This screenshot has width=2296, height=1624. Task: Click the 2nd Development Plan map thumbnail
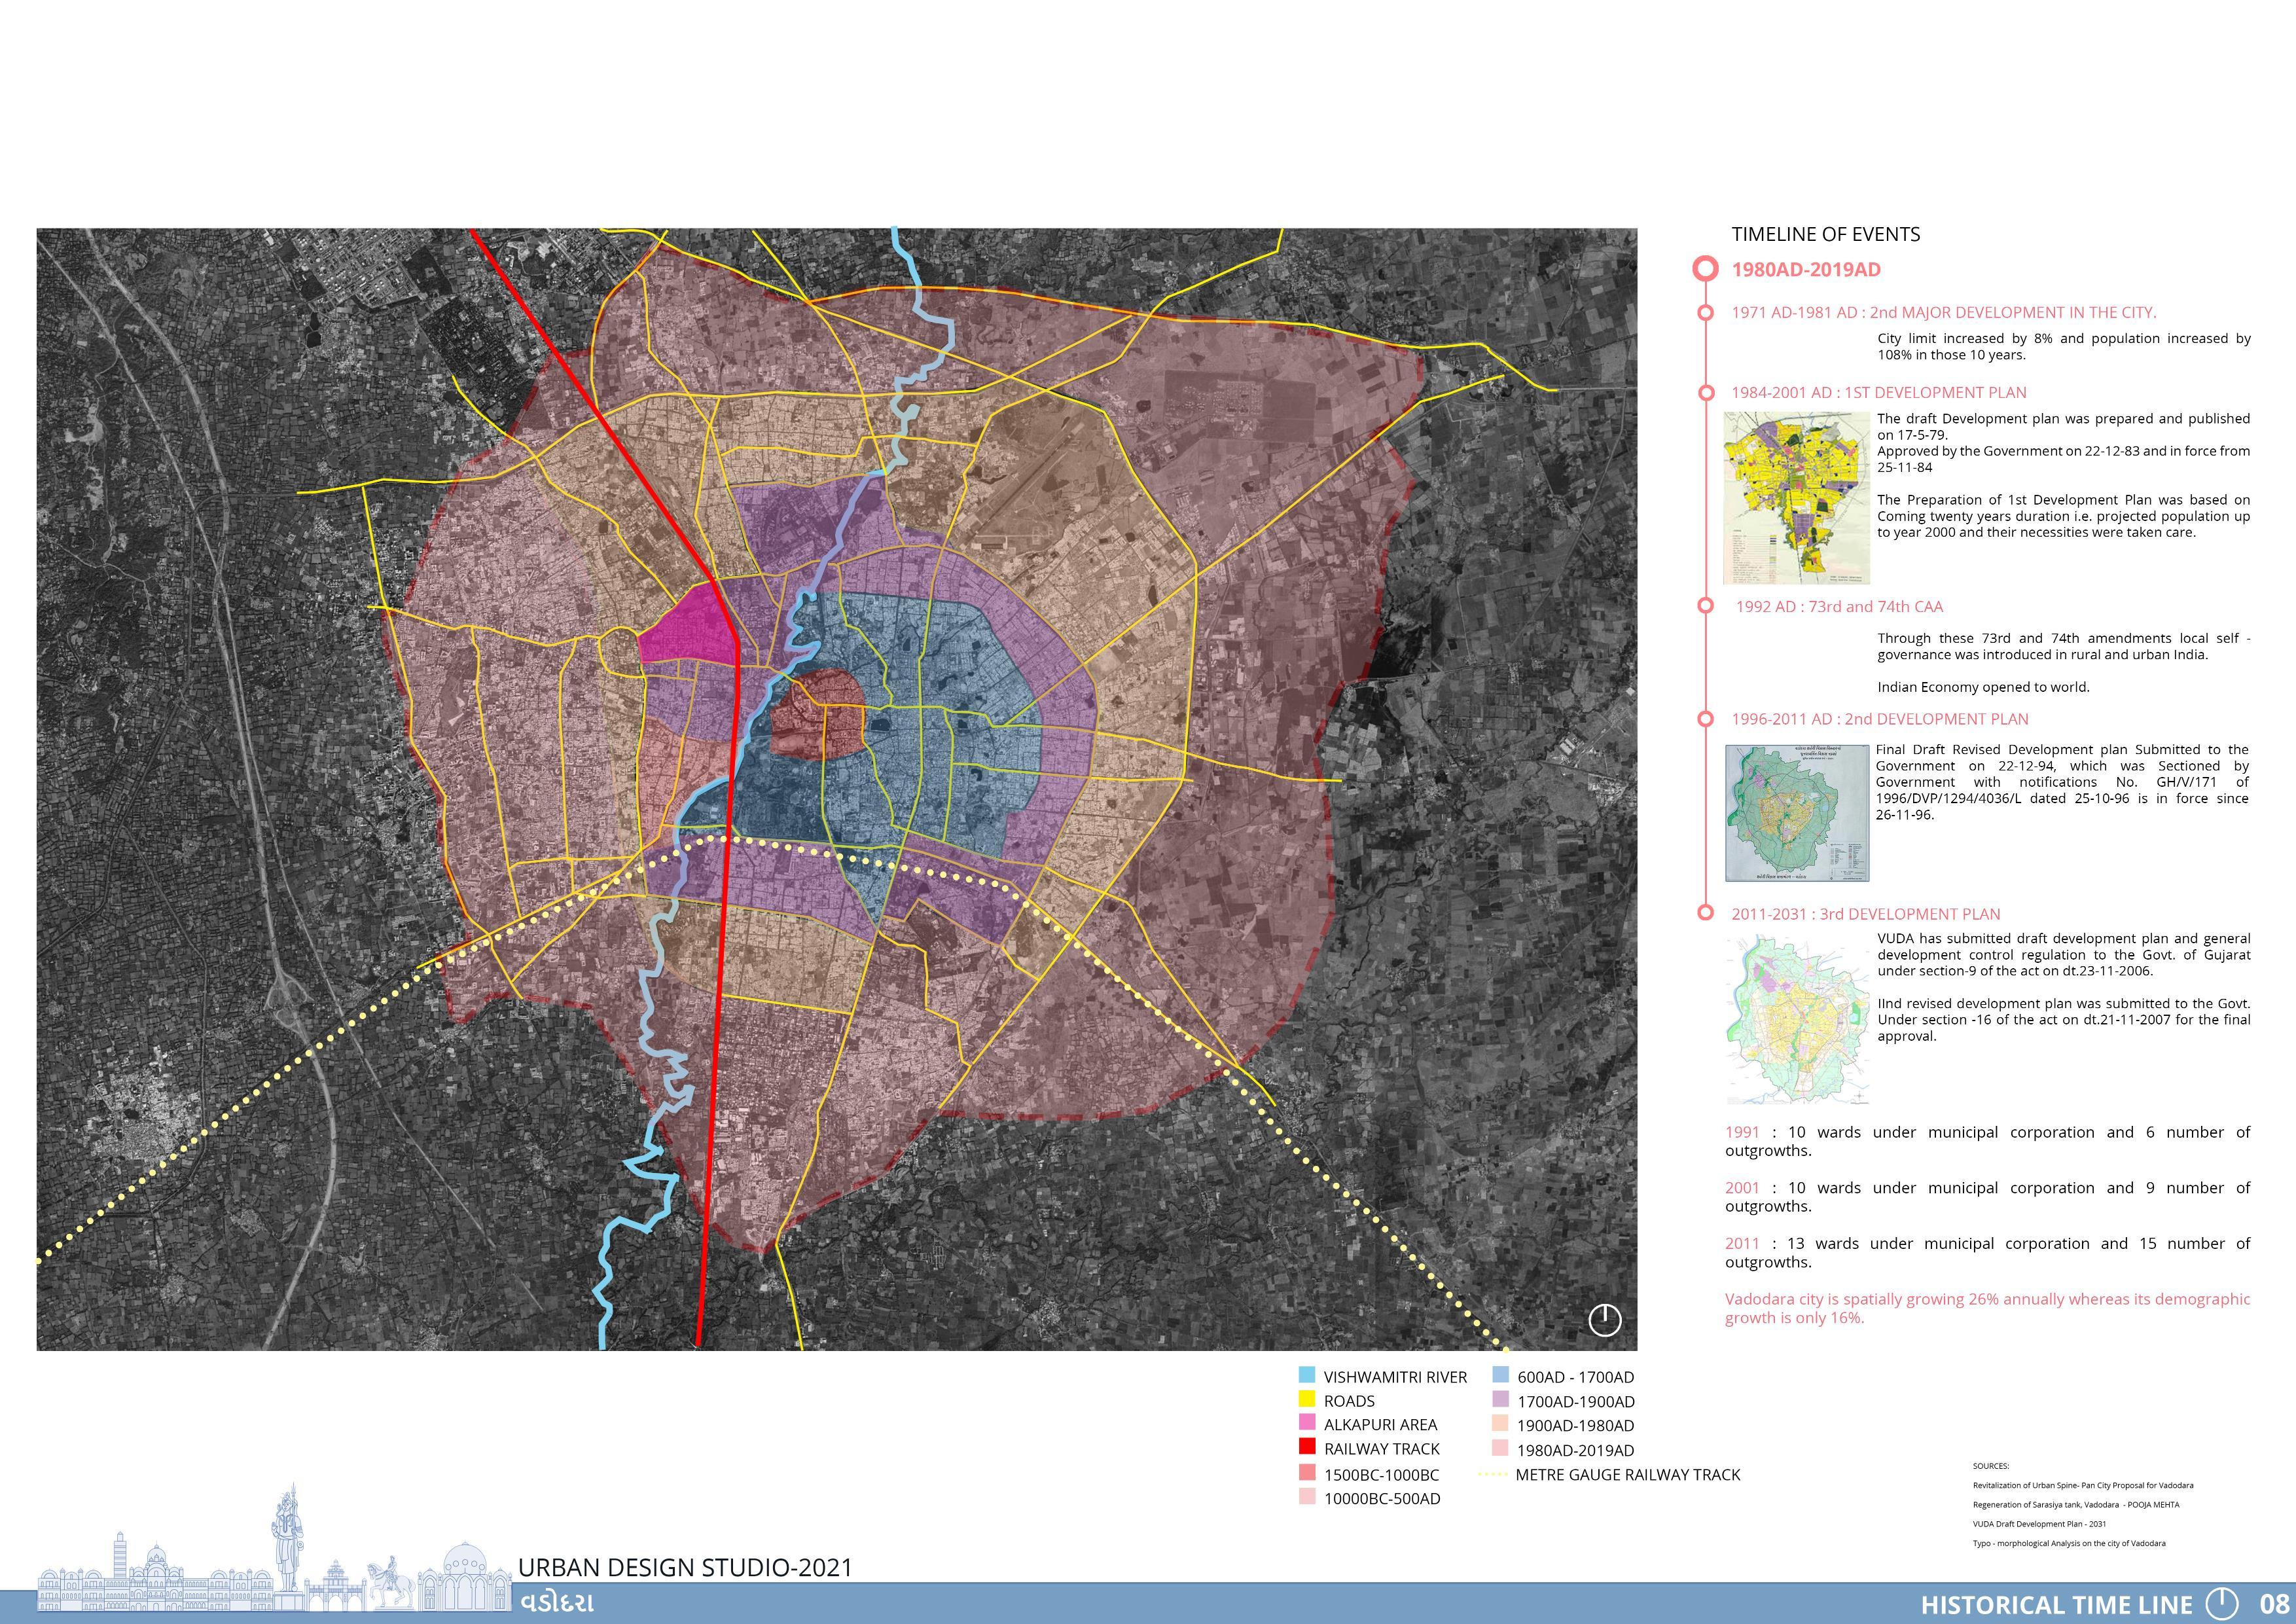tap(1796, 813)
